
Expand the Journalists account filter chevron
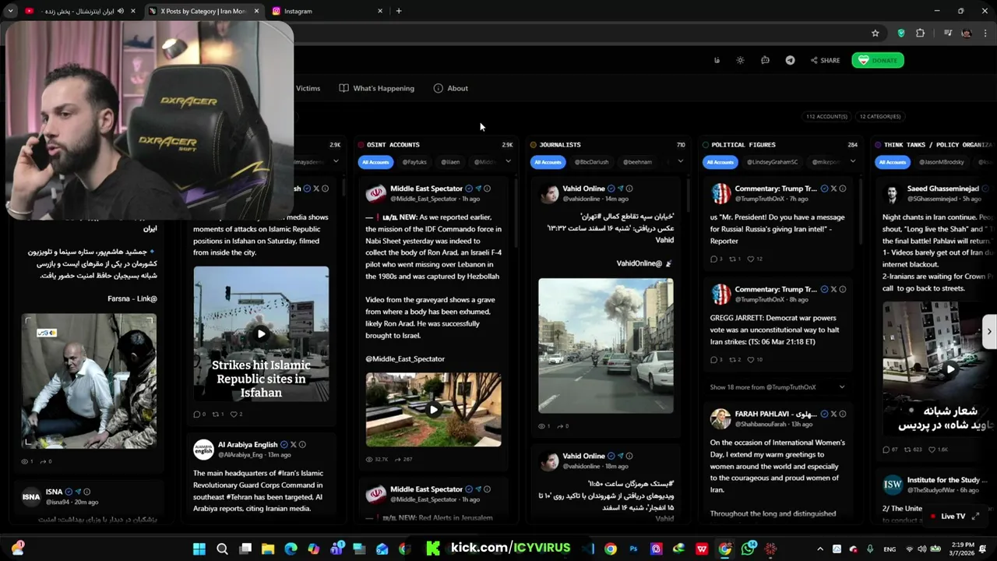coord(680,162)
